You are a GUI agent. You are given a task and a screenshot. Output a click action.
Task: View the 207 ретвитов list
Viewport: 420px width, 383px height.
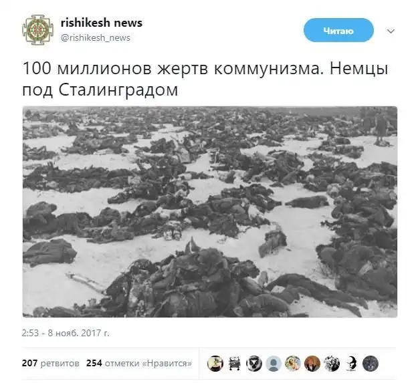tap(51, 363)
